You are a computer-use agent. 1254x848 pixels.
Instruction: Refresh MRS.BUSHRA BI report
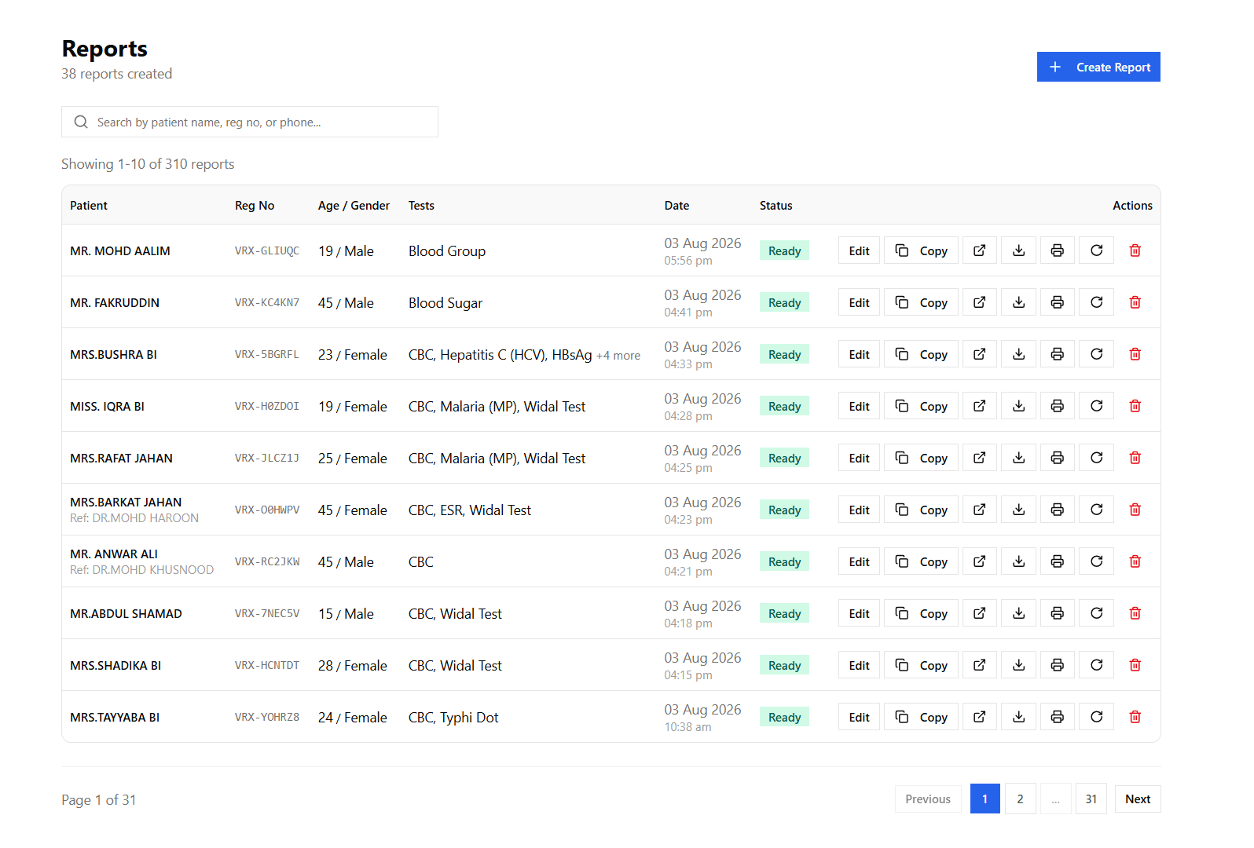coord(1097,354)
